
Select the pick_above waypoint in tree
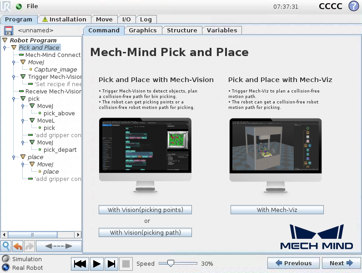click(59, 113)
